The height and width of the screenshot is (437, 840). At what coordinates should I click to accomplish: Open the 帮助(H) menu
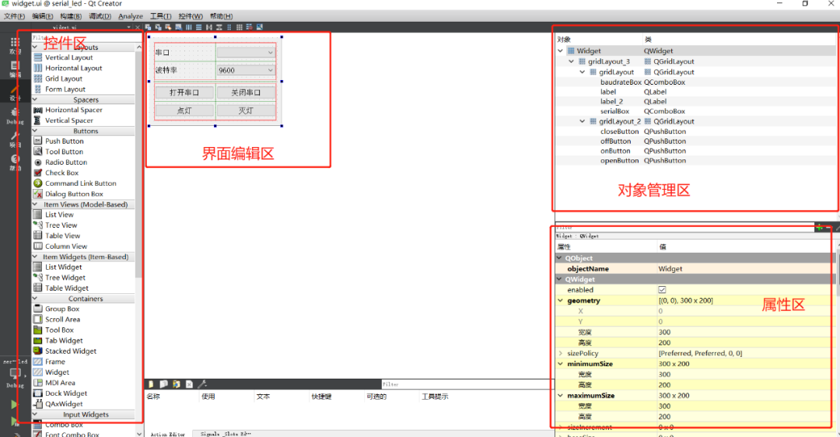point(221,16)
